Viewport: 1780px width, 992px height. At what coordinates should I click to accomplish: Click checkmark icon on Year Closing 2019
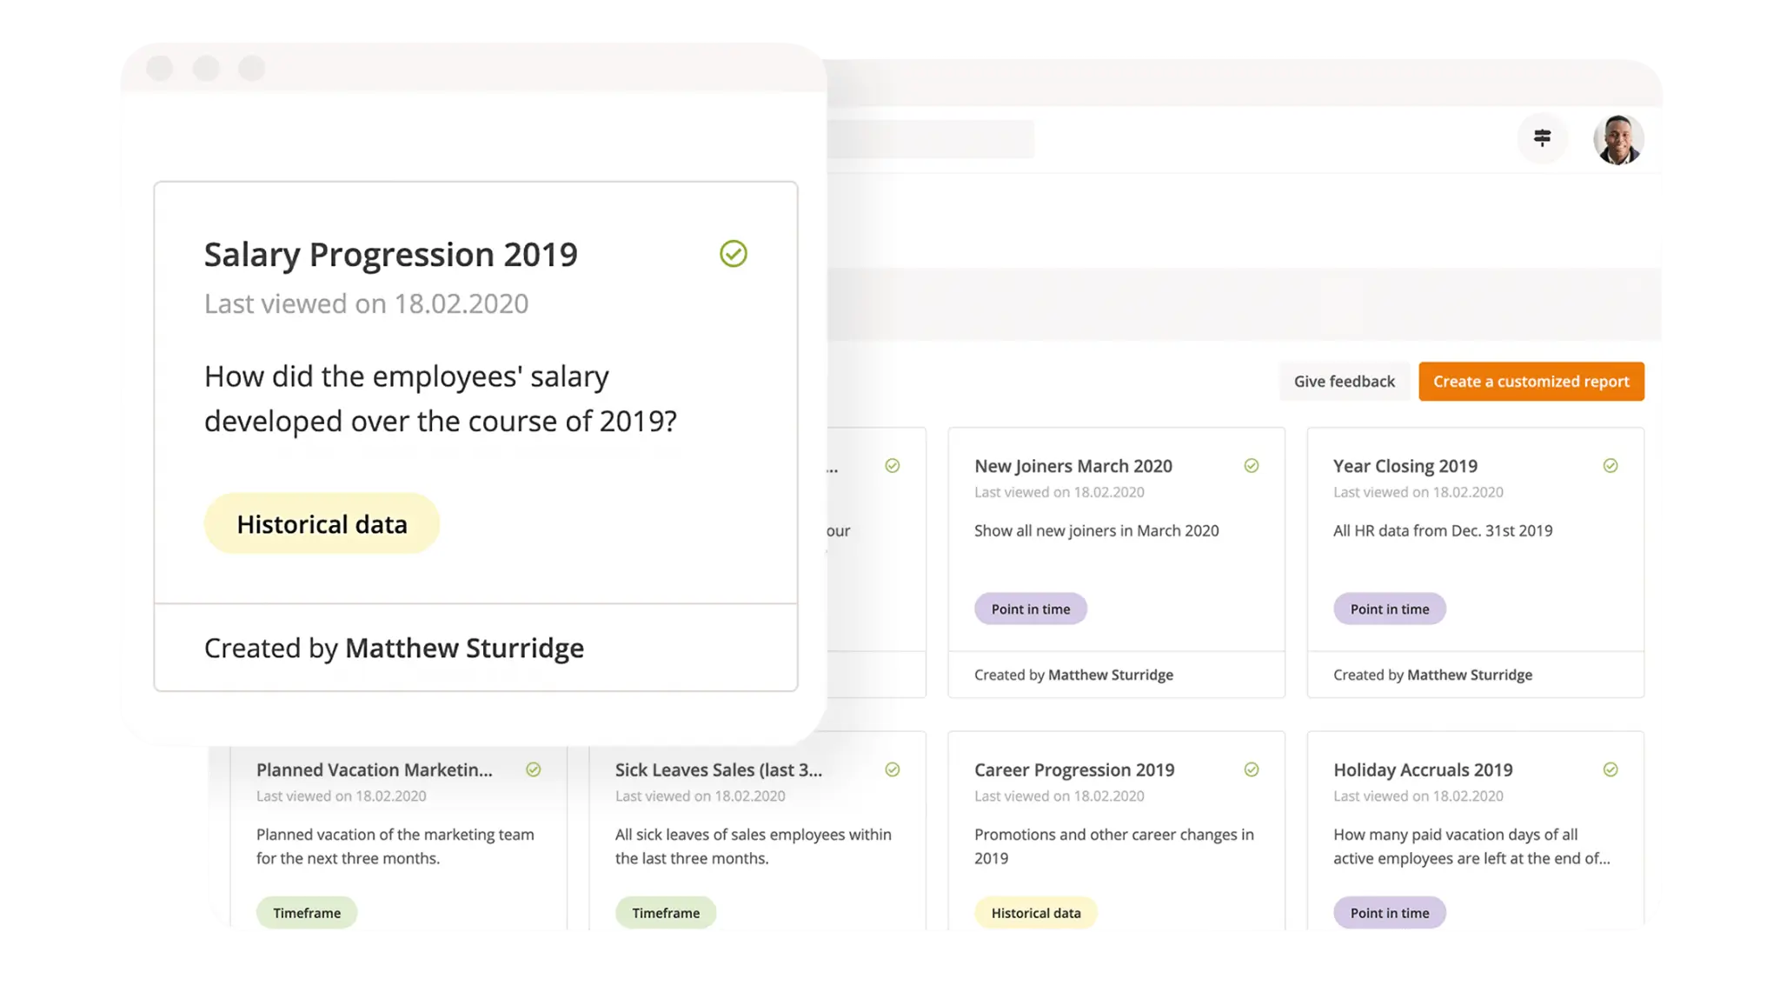pos(1611,466)
